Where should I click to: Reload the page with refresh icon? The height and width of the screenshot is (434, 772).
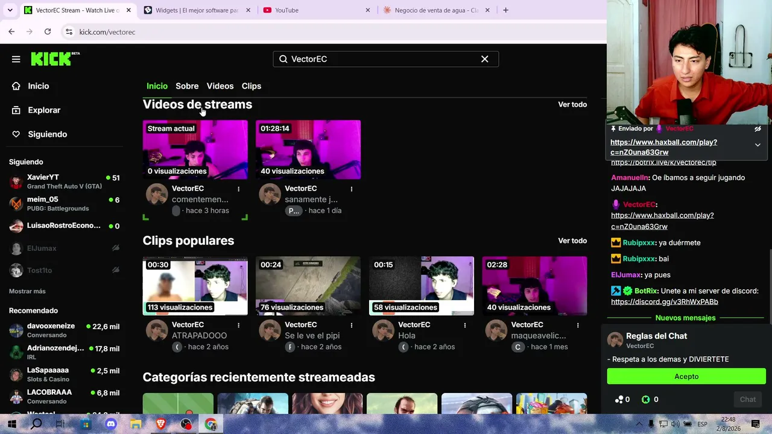pyautogui.click(x=48, y=31)
